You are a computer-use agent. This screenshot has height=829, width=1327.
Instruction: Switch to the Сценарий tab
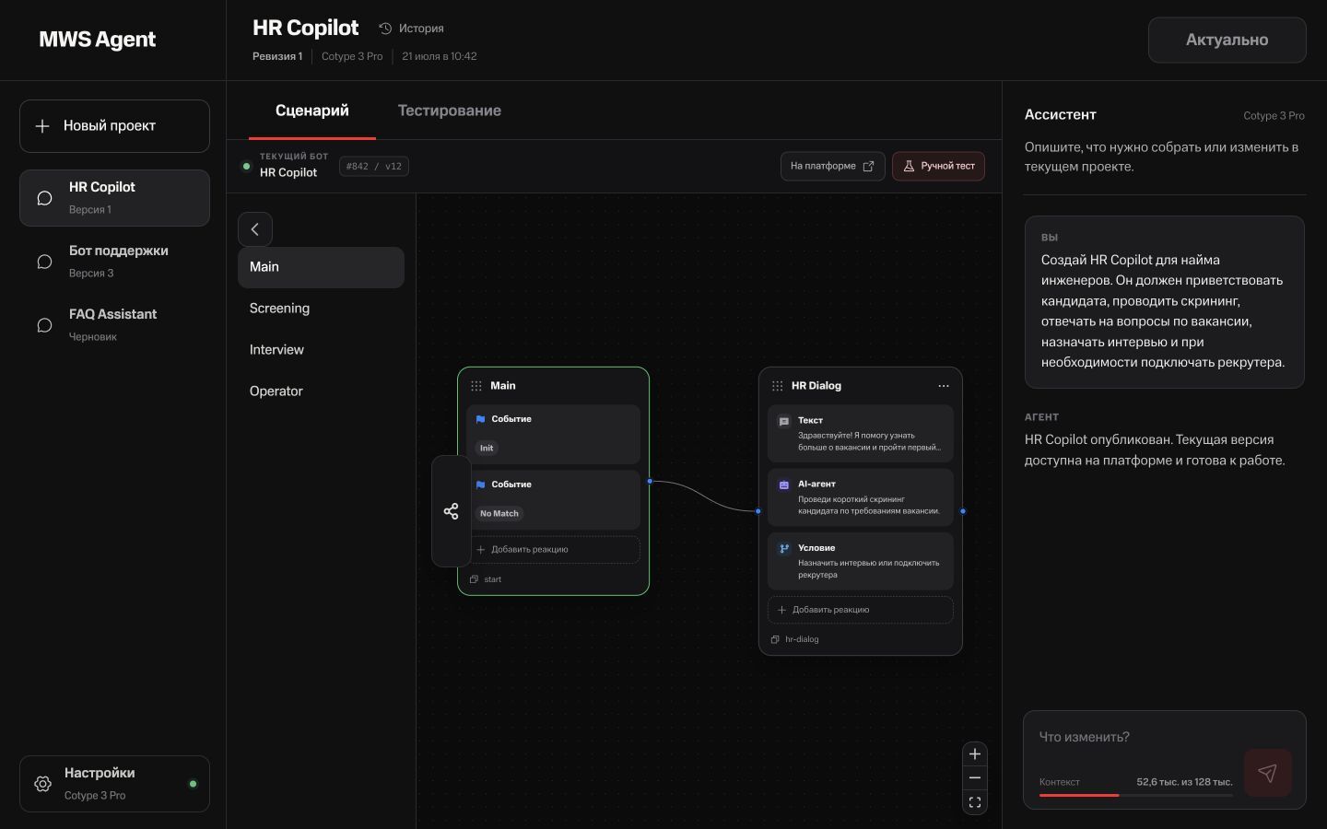click(312, 111)
